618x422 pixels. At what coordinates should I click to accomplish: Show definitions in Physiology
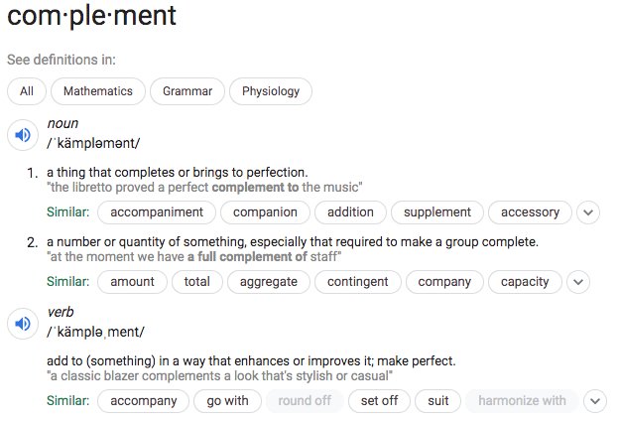tap(271, 91)
